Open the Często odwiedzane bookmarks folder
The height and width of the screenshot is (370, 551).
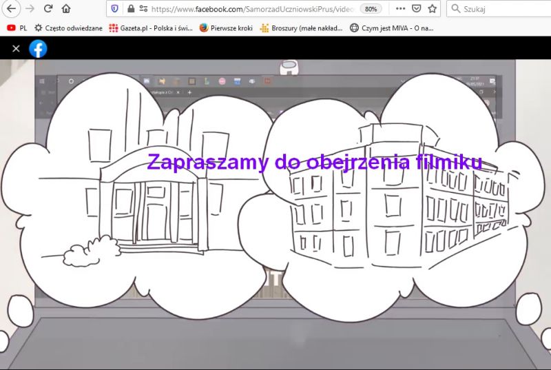point(67,28)
